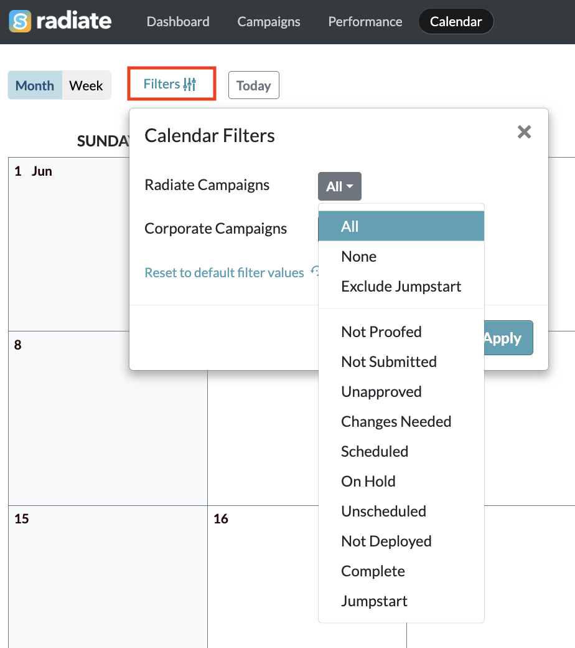Close the Calendar Filters dialog
The height and width of the screenshot is (648, 575).
pyautogui.click(x=524, y=132)
